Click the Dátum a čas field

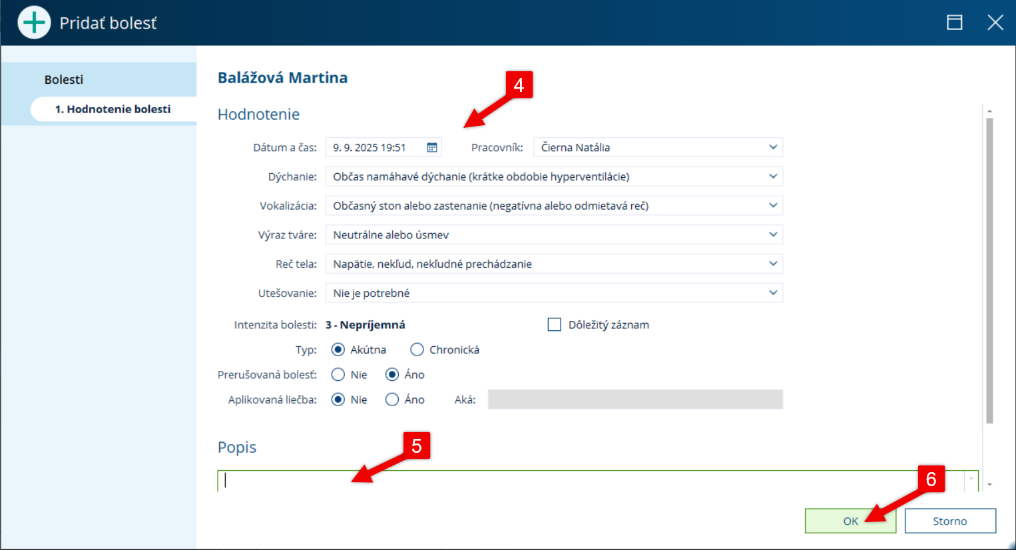(x=383, y=147)
